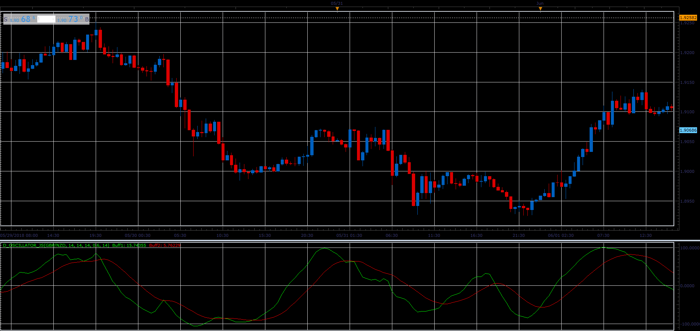
Task: Click the green Buff1: 15.74355 value
Action: tap(129, 245)
